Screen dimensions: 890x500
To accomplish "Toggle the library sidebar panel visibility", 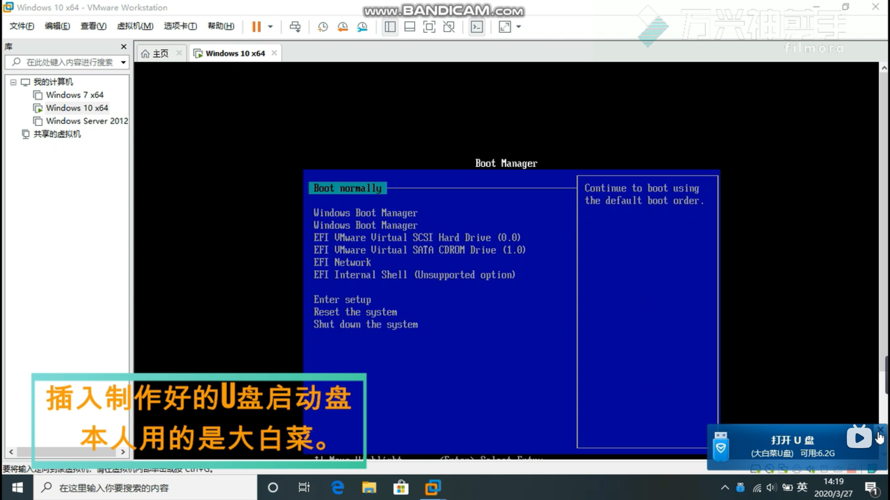I will click(x=390, y=27).
